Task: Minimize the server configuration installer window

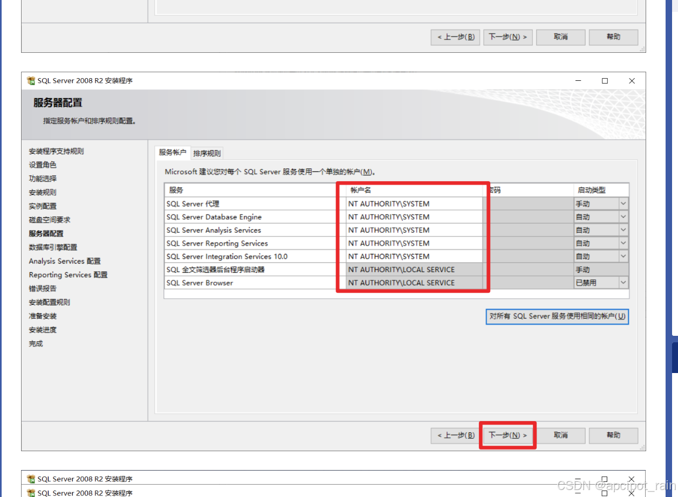Action: (578, 81)
